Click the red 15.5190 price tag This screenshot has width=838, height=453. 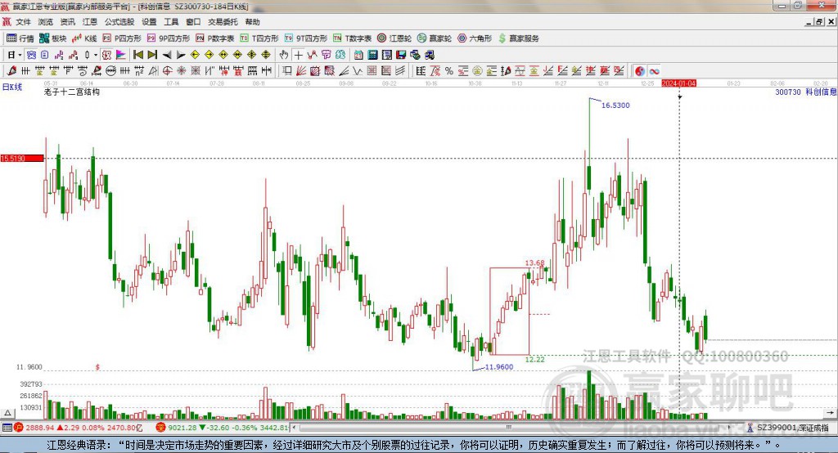click(x=22, y=158)
